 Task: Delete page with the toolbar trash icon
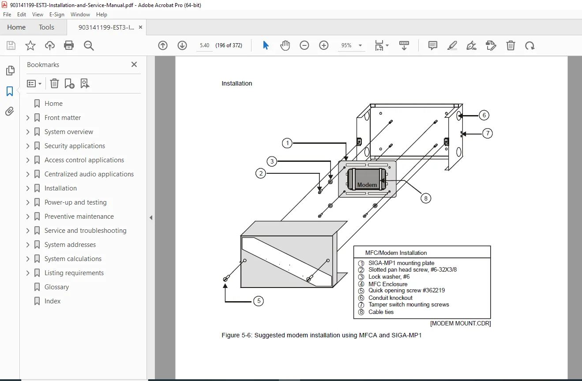tap(511, 45)
